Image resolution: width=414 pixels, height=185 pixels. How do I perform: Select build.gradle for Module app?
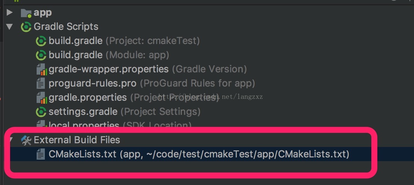[x=109, y=55]
